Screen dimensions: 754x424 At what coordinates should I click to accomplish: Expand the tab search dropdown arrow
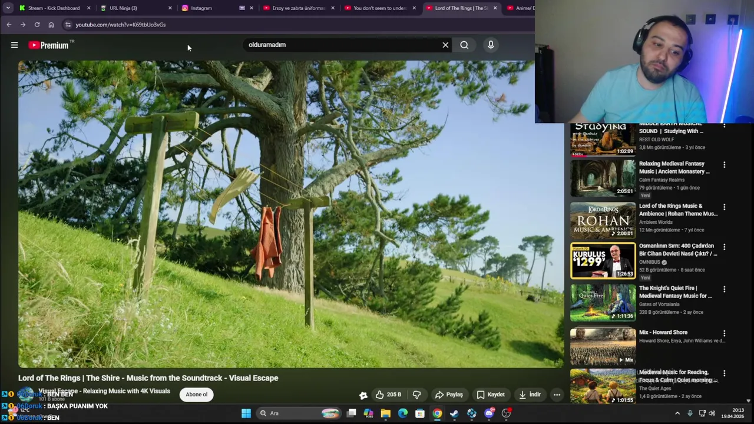[x=8, y=8]
